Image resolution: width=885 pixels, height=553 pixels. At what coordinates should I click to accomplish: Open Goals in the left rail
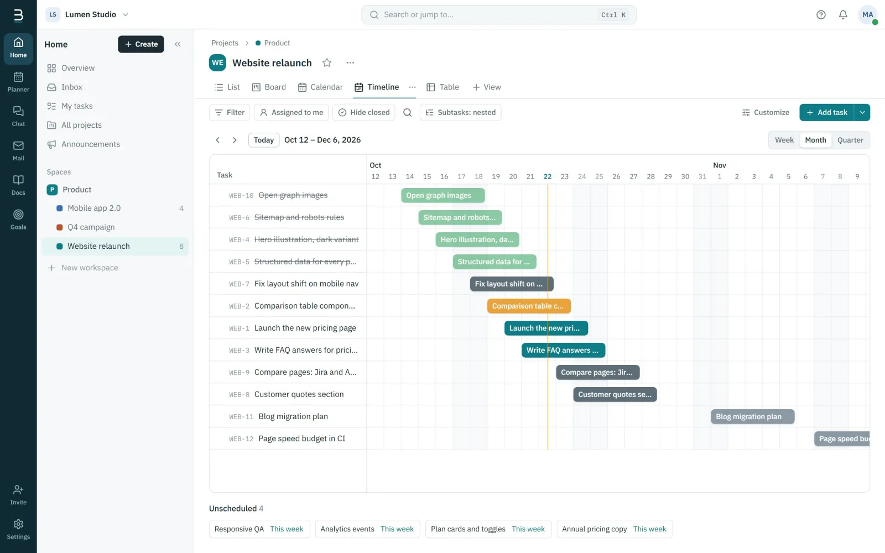tap(18, 219)
